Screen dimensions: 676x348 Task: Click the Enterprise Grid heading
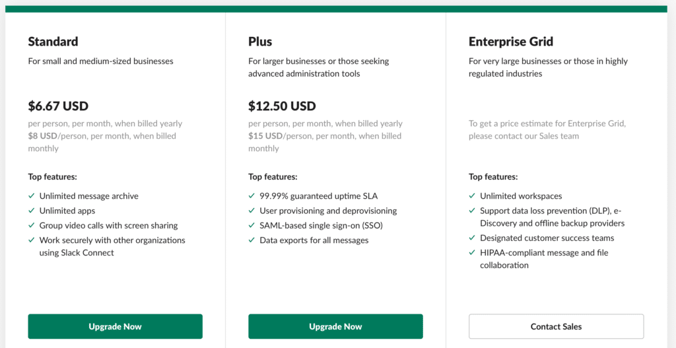point(511,42)
